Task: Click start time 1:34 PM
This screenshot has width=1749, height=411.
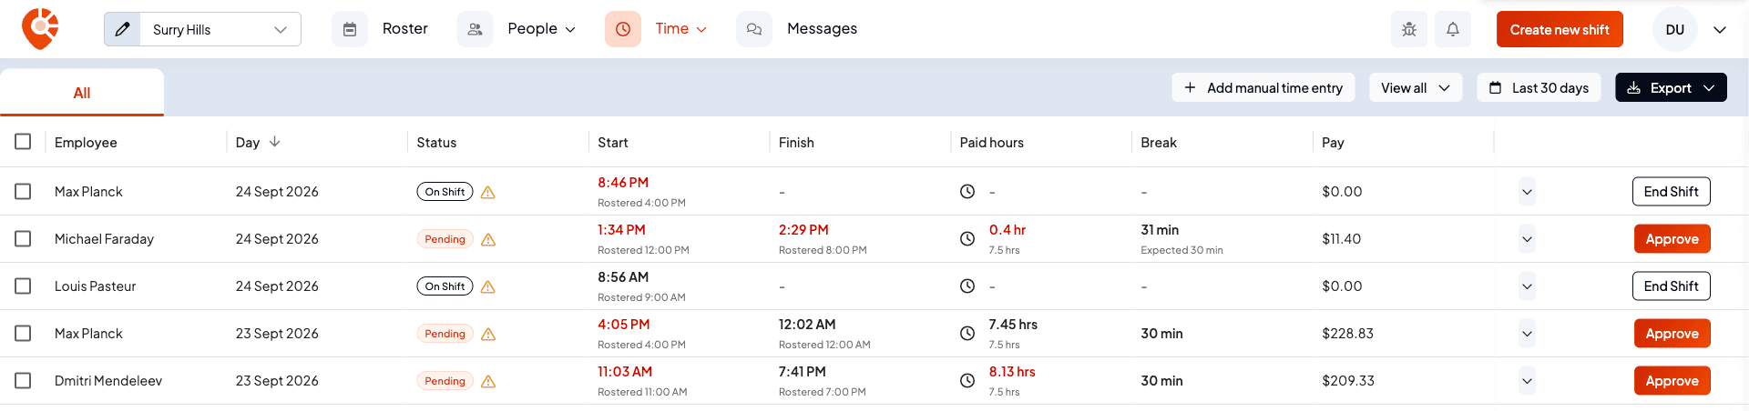Action: tap(621, 230)
